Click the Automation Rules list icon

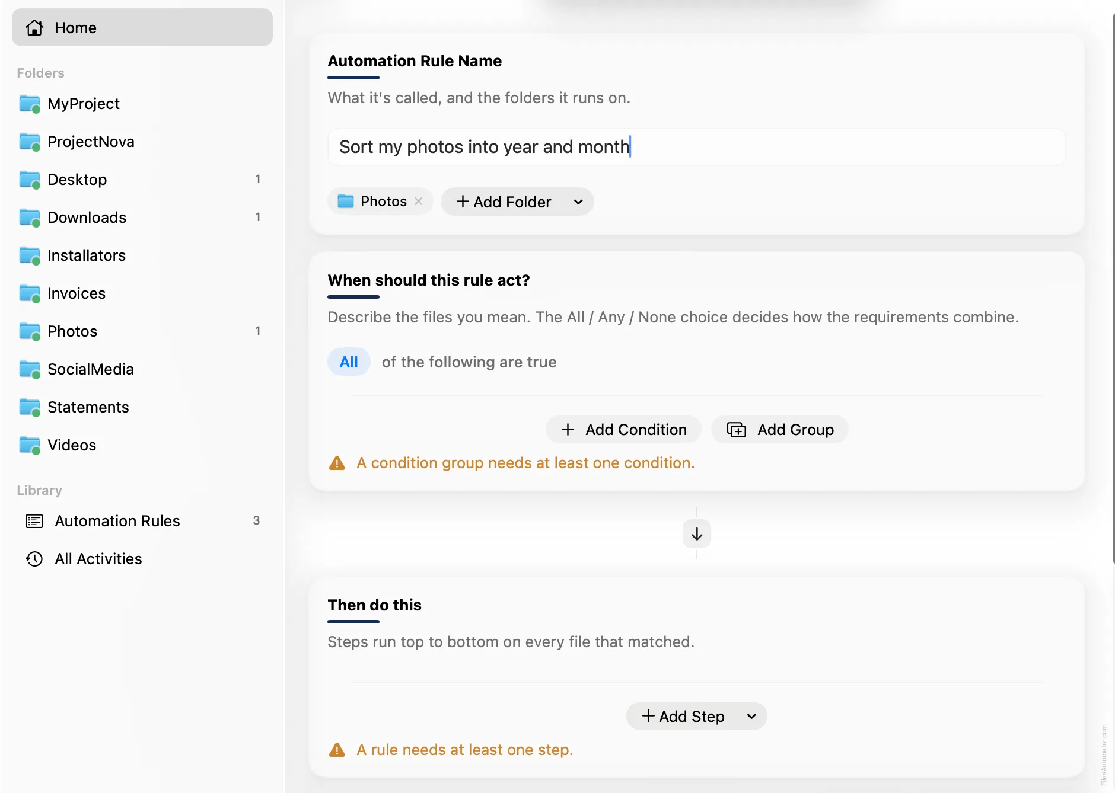click(x=34, y=521)
